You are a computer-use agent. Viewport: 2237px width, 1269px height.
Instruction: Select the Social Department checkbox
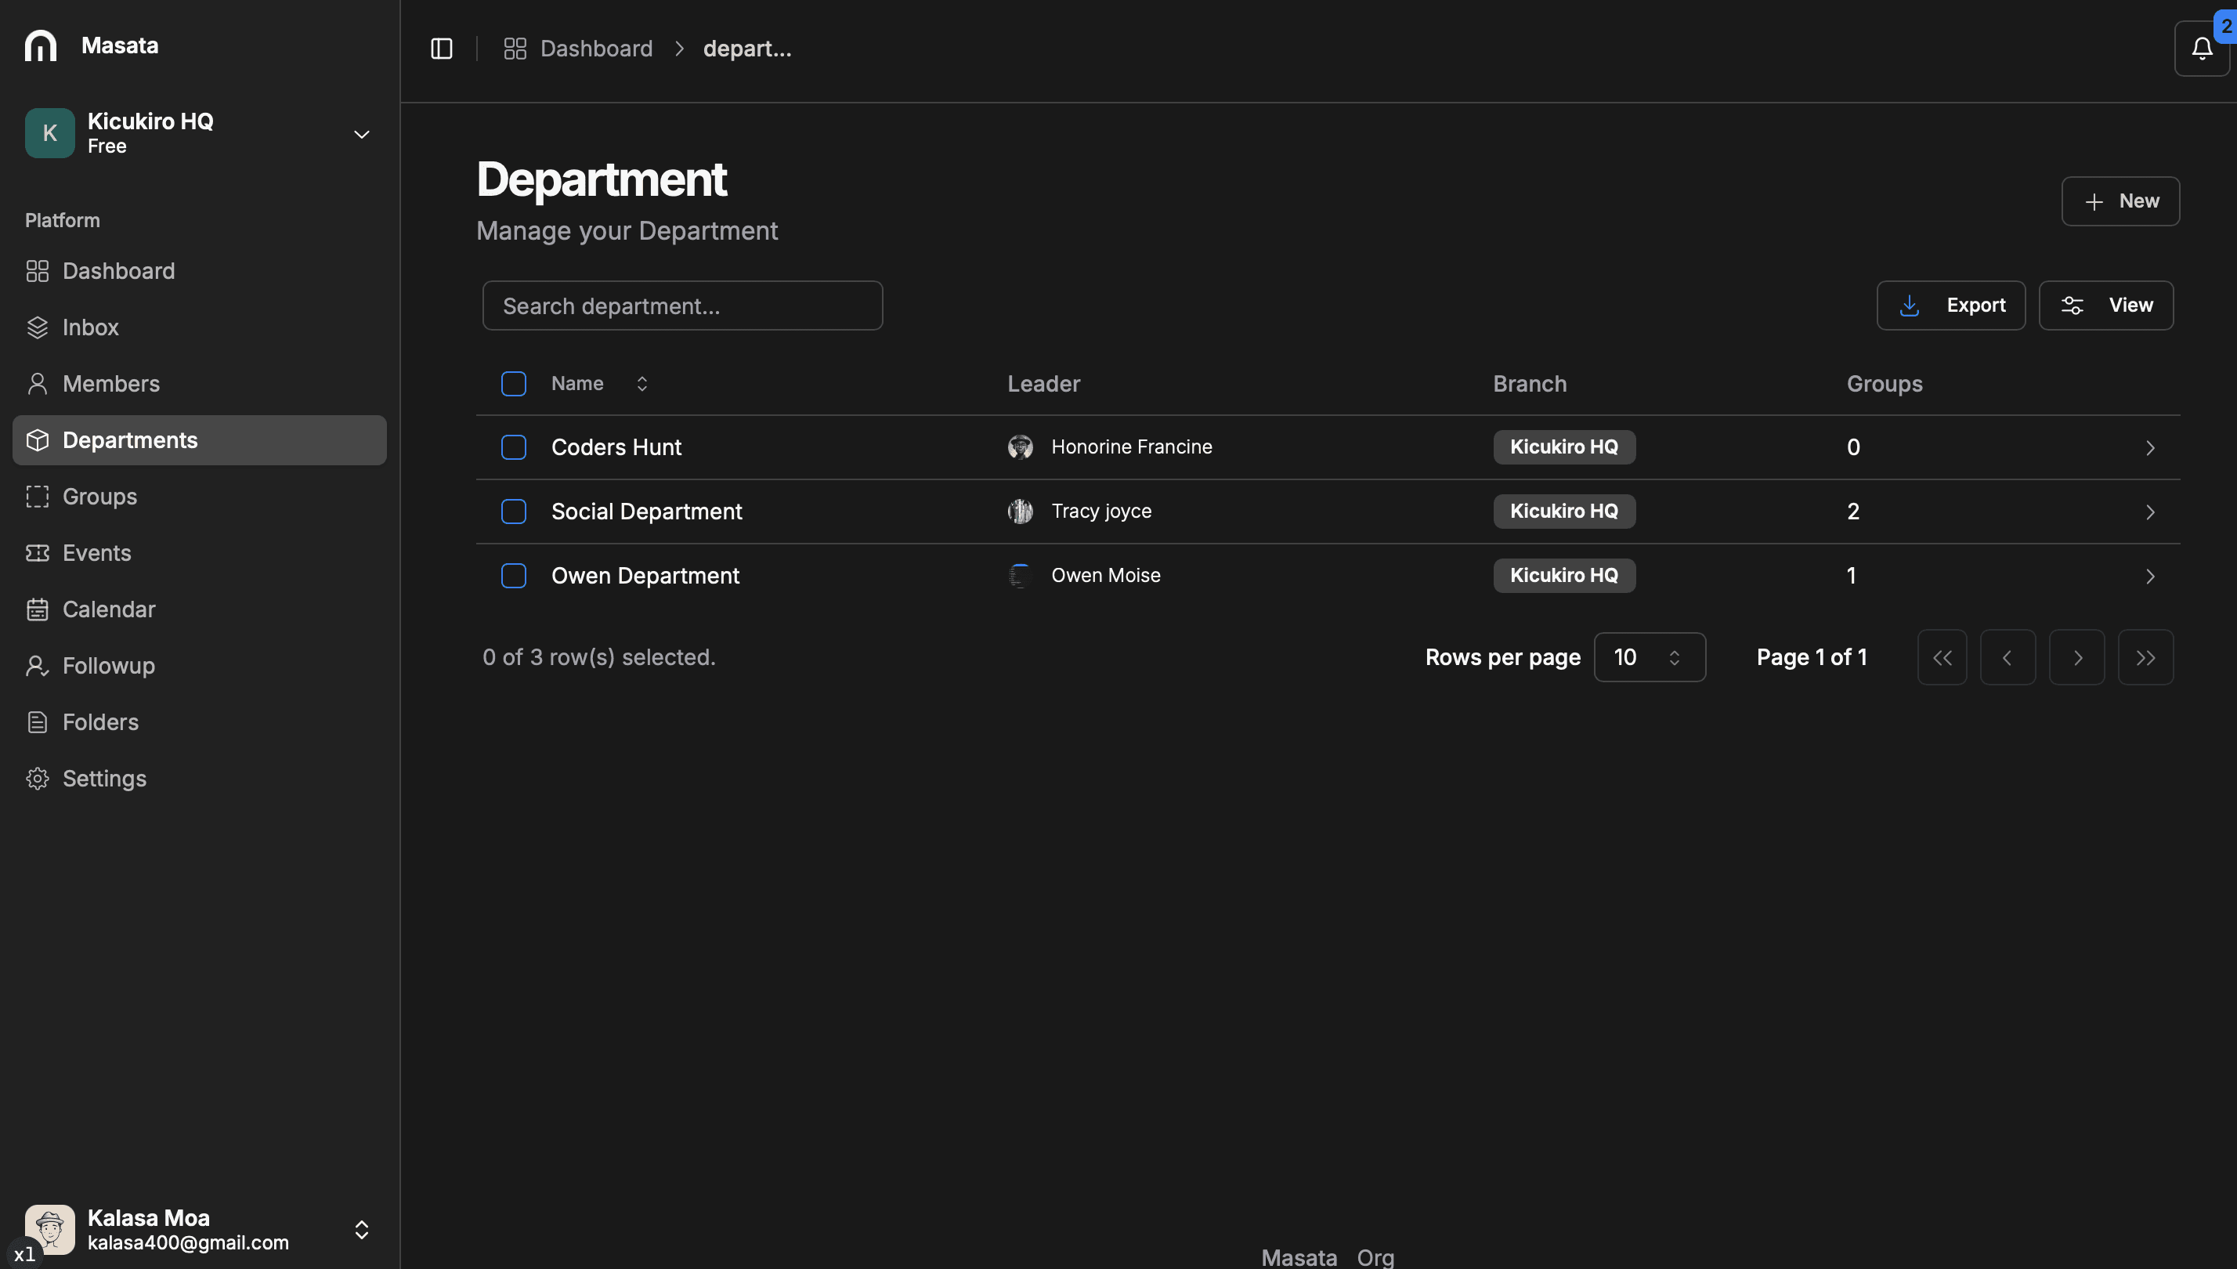513,512
